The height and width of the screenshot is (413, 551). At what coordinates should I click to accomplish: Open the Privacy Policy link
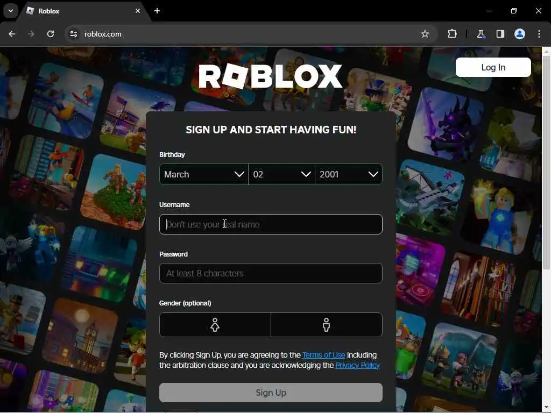click(357, 365)
